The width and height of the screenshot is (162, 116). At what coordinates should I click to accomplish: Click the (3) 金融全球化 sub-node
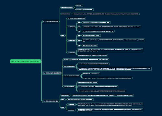pos(71,53)
